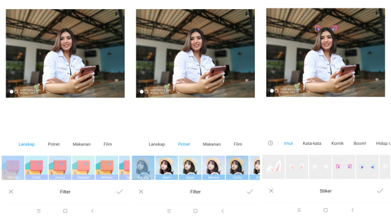Confirm the filter in the Lanskap screen

tap(120, 192)
